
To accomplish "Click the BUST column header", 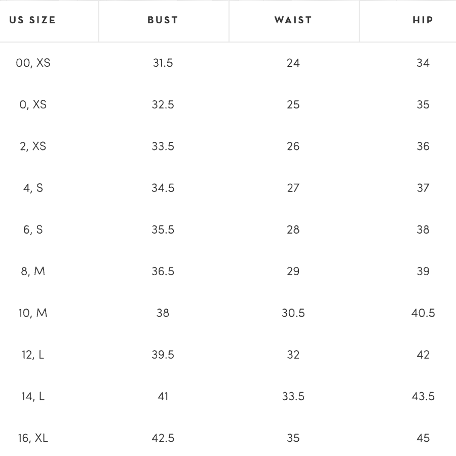I will point(163,20).
